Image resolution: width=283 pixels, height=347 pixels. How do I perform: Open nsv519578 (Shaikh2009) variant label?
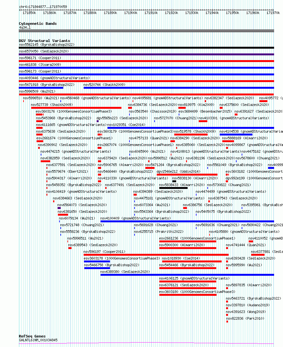pyautogui.click(x=195, y=131)
